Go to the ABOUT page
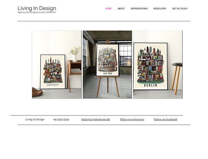This screenshot has width=208, height=159. tap(121, 8)
